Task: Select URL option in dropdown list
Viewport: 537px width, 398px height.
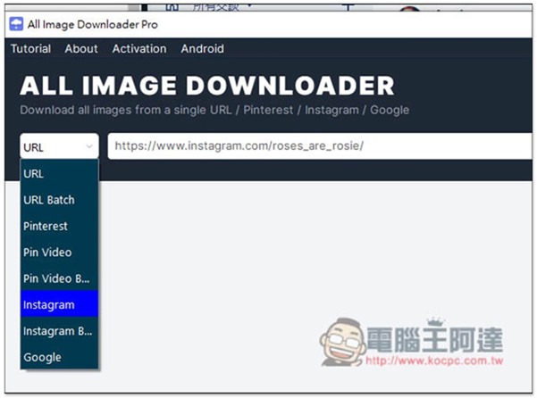Action: pos(59,173)
